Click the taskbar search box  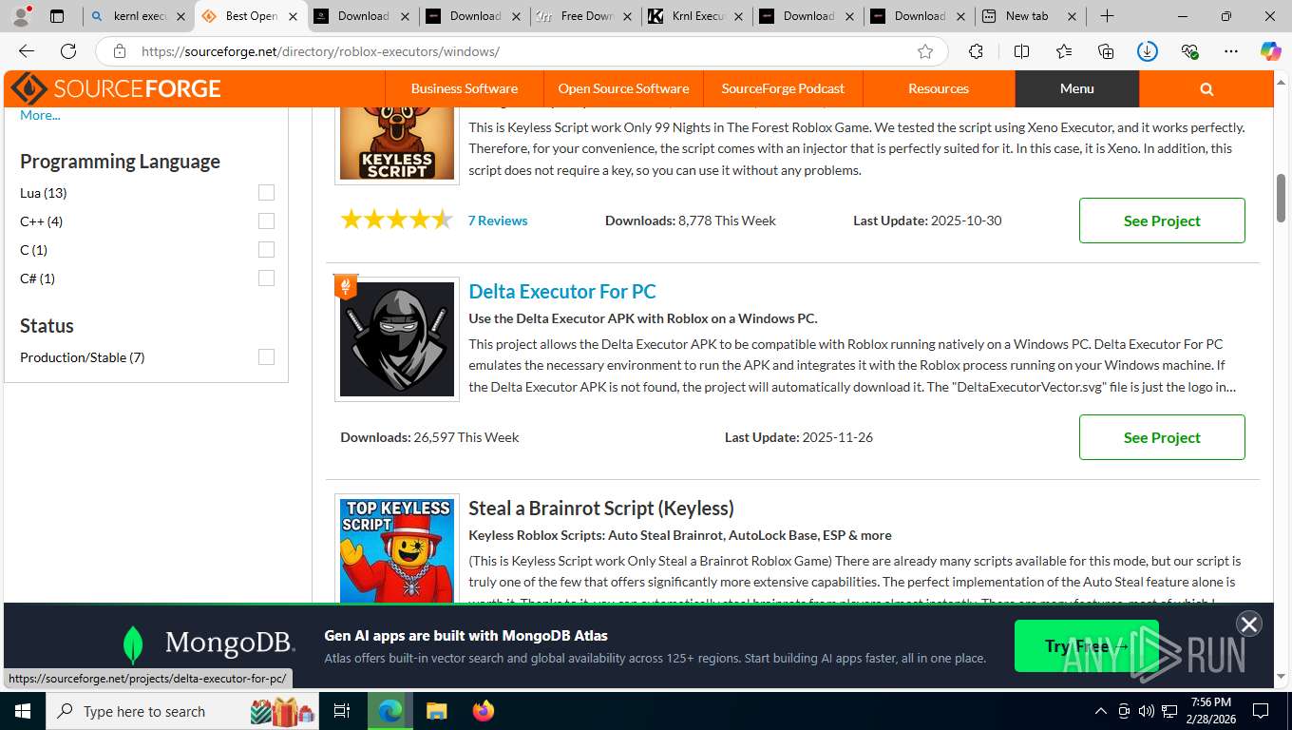click(180, 711)
